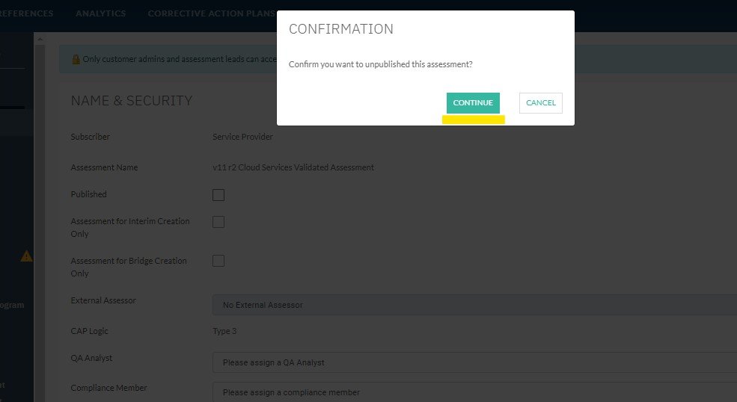Click the lock icon in notice banner
Image resolution: width=737 pixels, height=402 pixels.
coord(76,60)
